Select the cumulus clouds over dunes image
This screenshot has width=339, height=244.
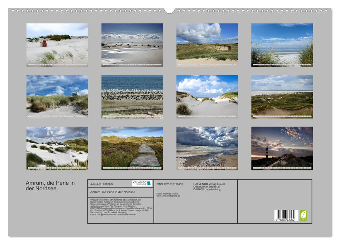tap(207, 95)
